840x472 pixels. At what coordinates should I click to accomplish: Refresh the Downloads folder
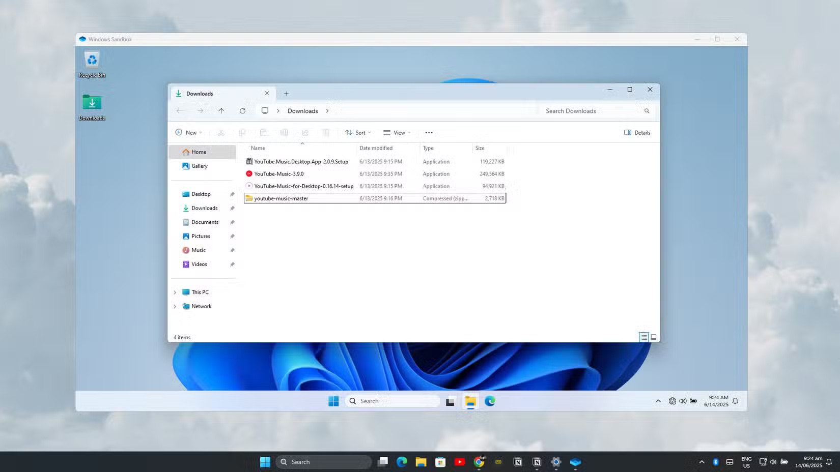pos(243,110)
